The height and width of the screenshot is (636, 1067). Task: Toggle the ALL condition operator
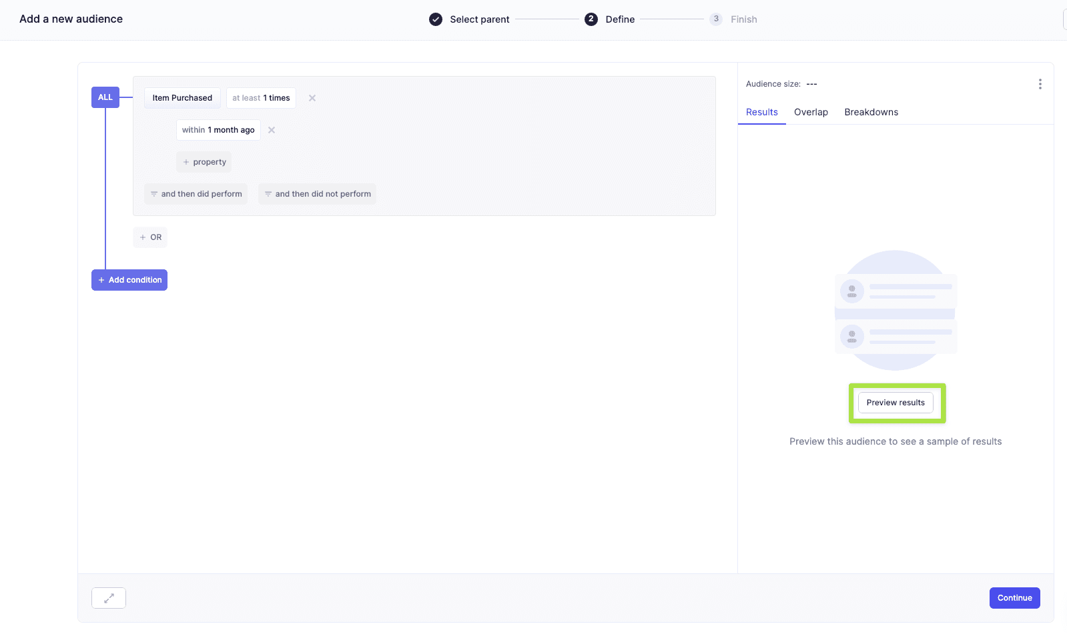click(105, 97)
